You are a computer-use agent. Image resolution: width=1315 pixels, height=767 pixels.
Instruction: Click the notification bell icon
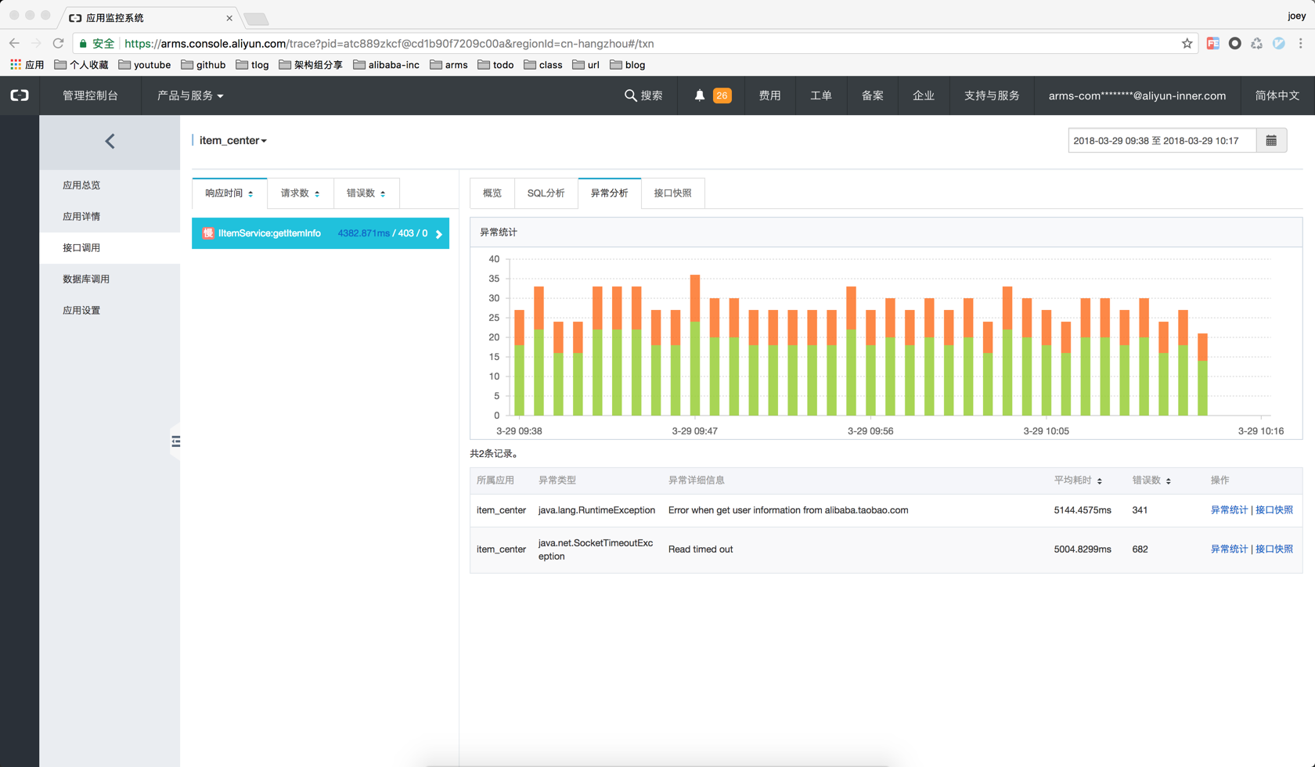[700, 95]
